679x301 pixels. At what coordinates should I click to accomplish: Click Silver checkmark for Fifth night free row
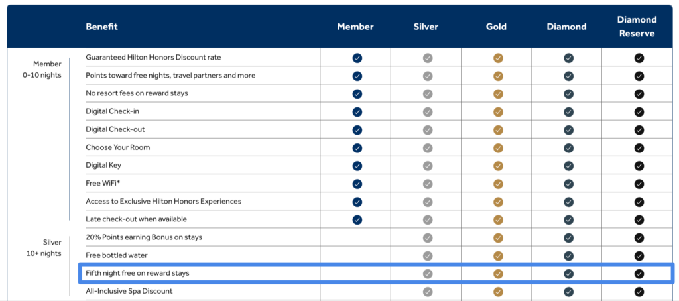[x=428, y=274]
